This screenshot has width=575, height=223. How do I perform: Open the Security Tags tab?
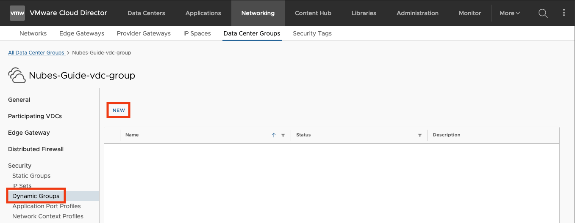[312, 33]
